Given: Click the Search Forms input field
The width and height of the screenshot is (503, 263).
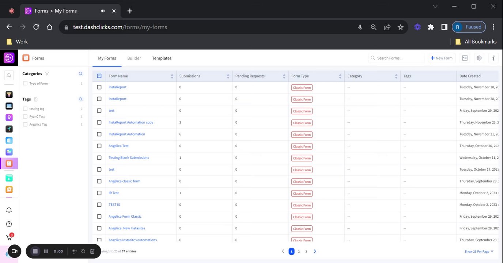Looking at the screenshot, I should pos(398,58).
